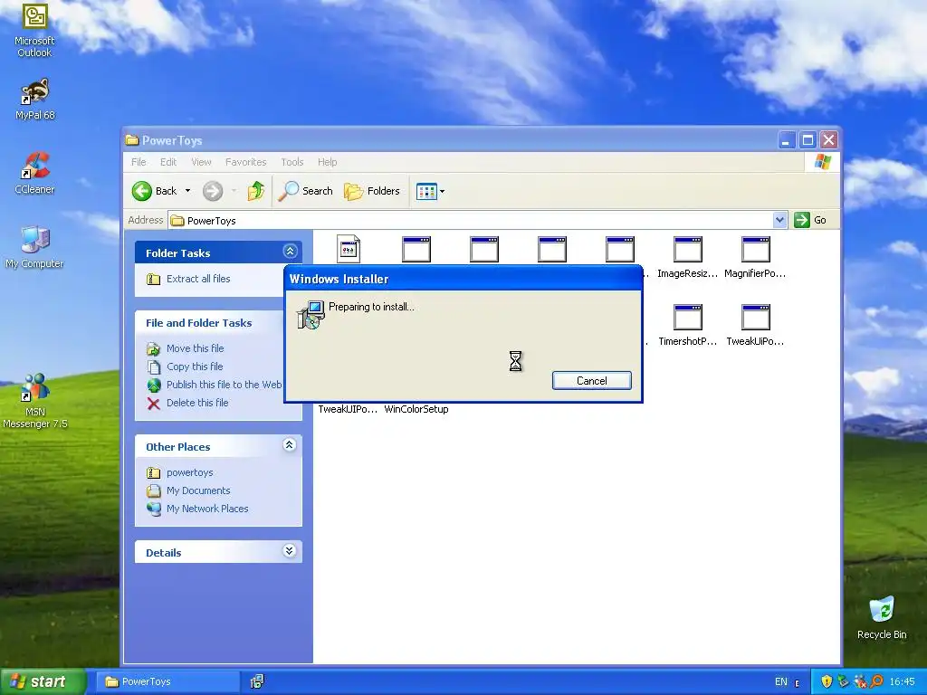Select the MagnifierPo... file icon
The height and width of the screenshot is (695, 927).
pos(756,250)
